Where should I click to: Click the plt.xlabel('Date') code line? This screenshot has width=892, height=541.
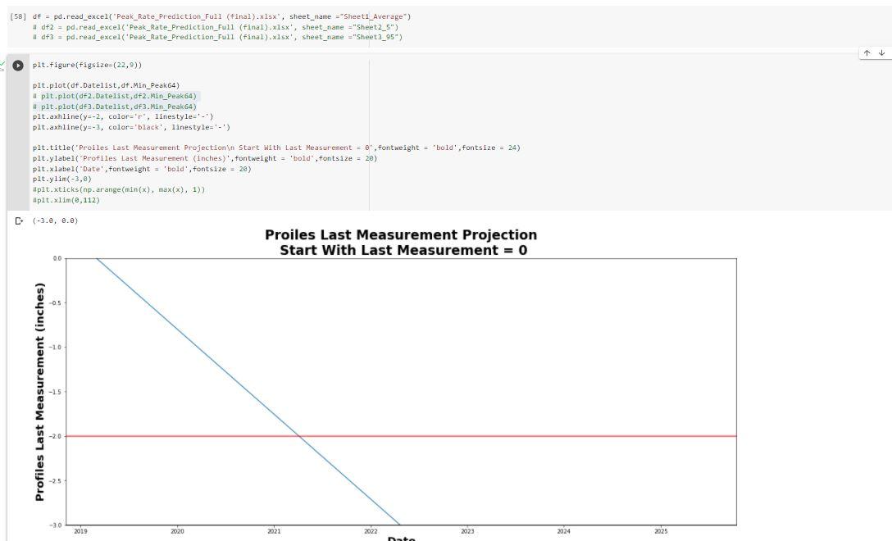[x=142, y=169]
